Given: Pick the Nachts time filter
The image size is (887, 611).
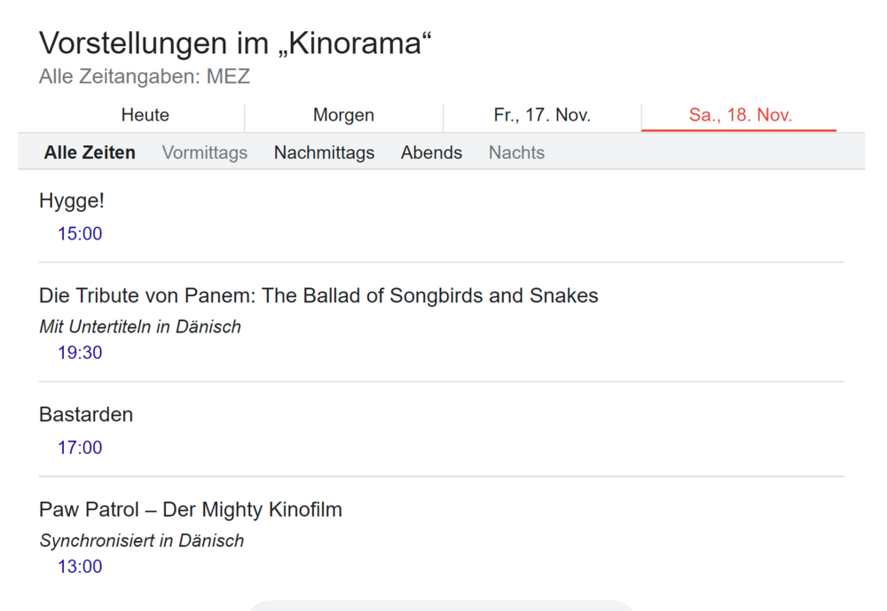Looking at the screenshot, I should coord(516,153).
